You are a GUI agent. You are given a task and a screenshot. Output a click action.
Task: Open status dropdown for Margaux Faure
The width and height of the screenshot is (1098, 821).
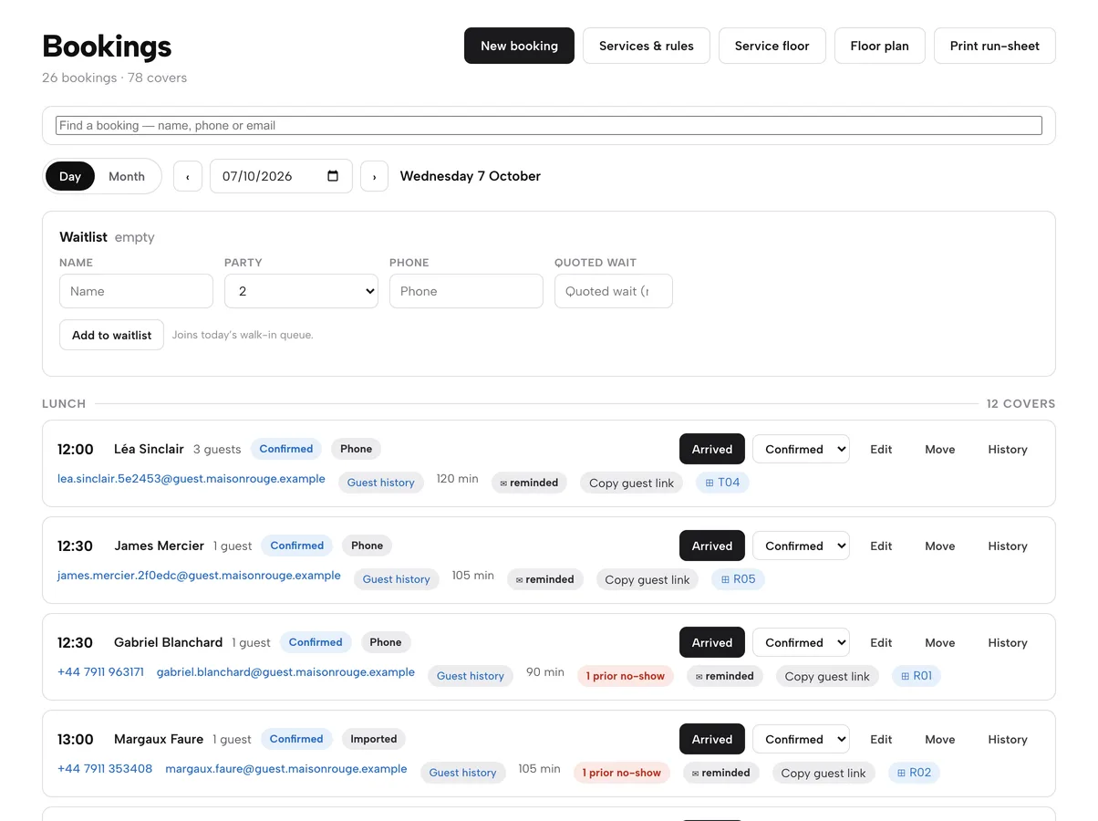(x=801, y=739)
